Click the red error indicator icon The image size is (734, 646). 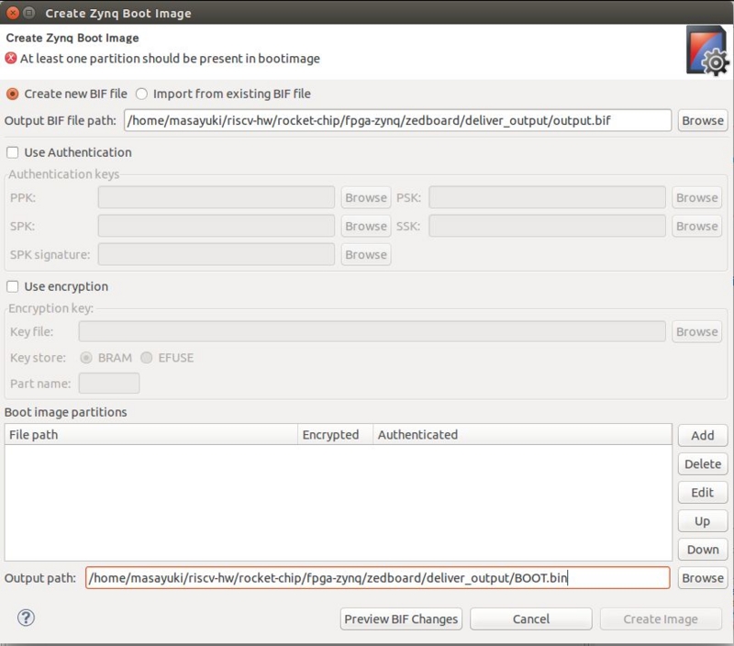pyautogui.click(x=9, y=57)
